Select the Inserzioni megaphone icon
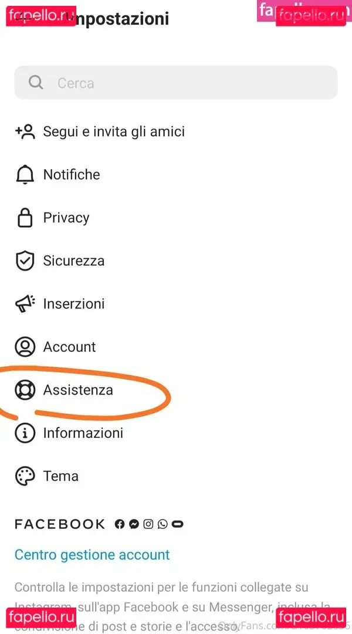The width and height of the screenshot is (352, 634). coord(25,303)
